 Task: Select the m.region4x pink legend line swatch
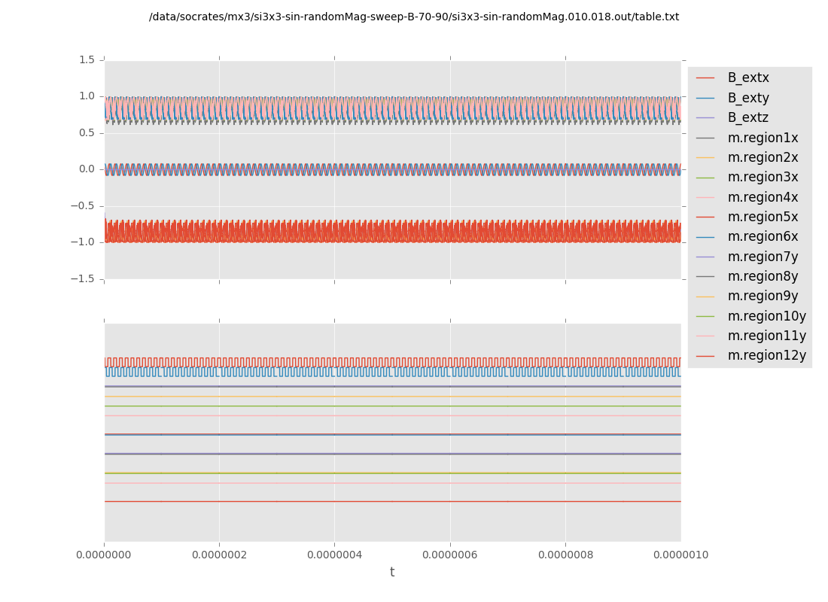[705, 197]
